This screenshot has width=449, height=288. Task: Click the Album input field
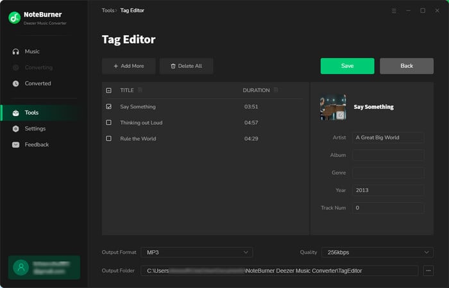387,155
